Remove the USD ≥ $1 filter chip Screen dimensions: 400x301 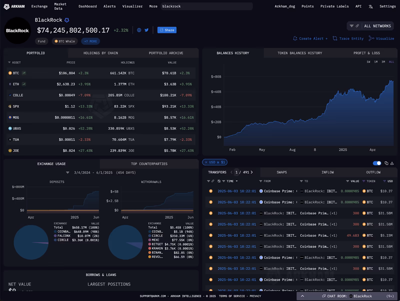point(206,162)
